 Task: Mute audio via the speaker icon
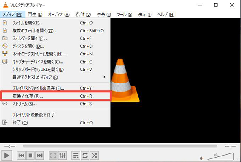(x=202, y=158)
